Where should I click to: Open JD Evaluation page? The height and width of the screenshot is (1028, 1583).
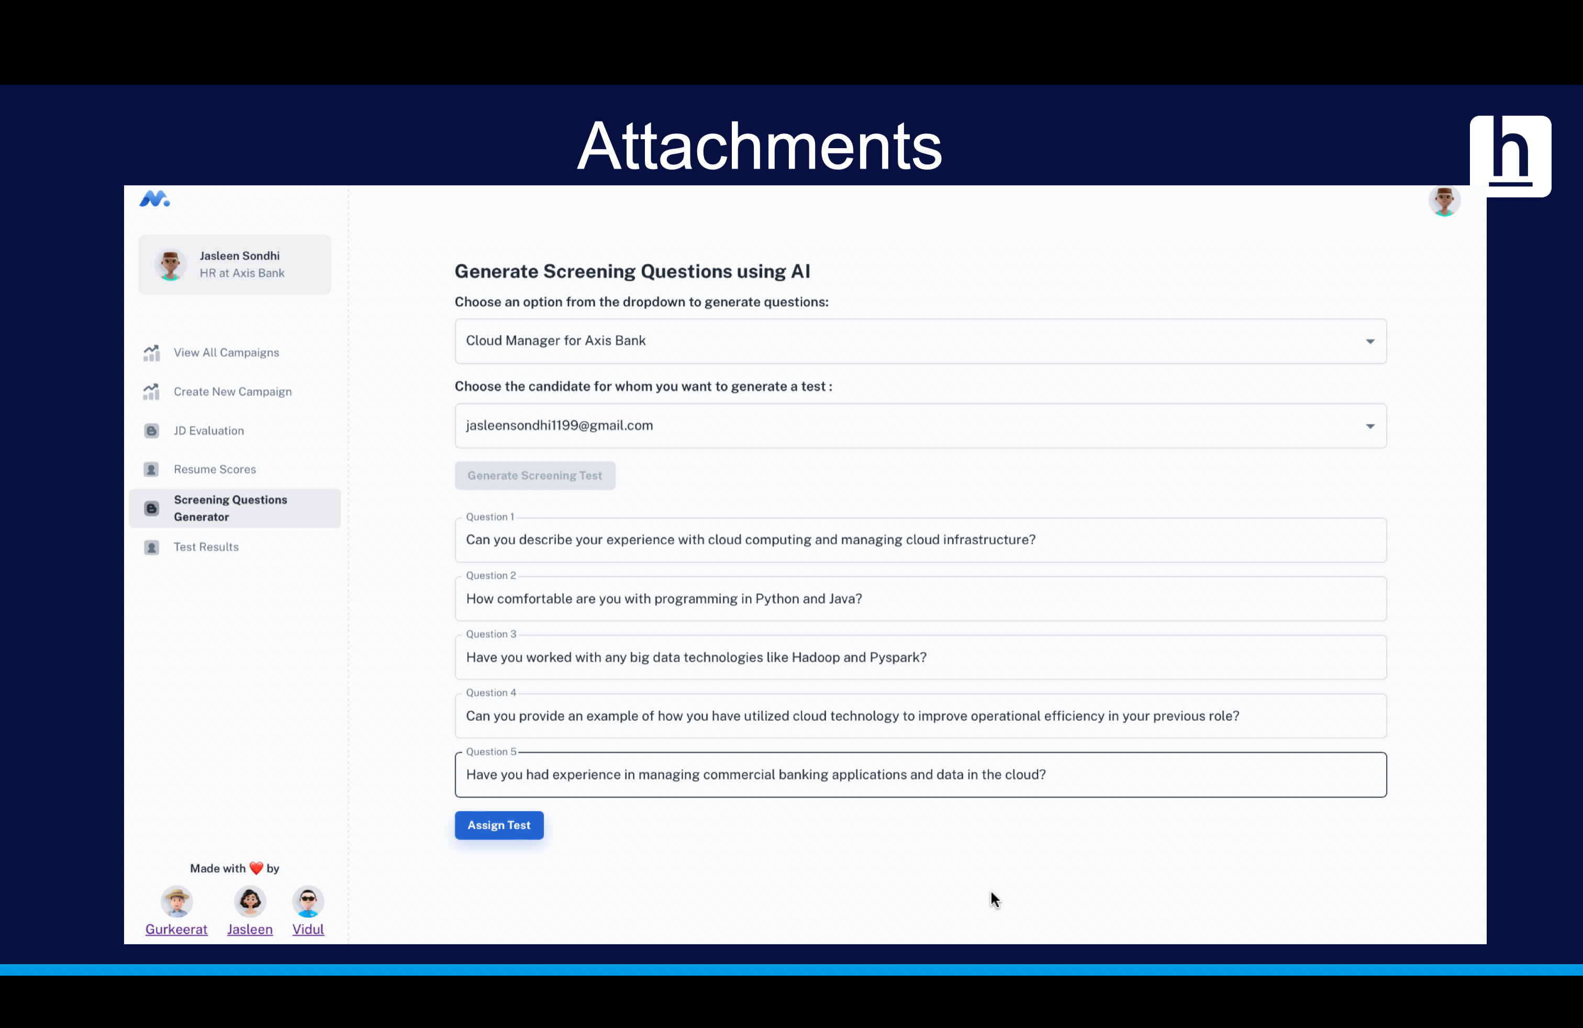point(235,431)
